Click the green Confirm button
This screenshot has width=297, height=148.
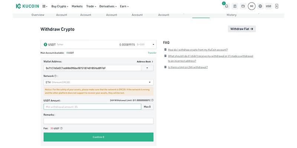[98, 137]
